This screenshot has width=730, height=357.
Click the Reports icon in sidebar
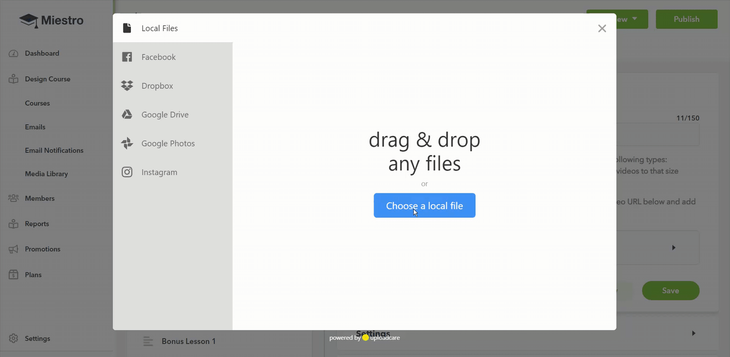(x=13, y=224)
